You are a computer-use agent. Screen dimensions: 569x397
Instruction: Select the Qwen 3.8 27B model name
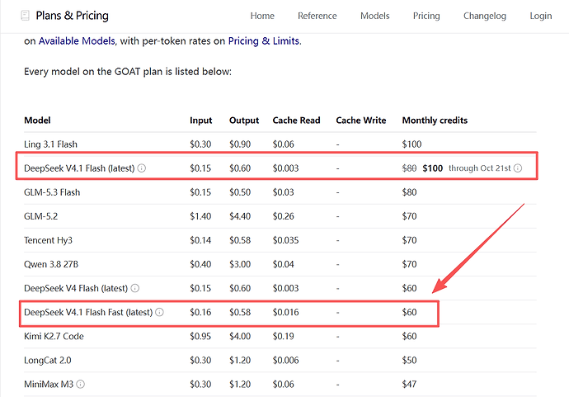[51, 264]
